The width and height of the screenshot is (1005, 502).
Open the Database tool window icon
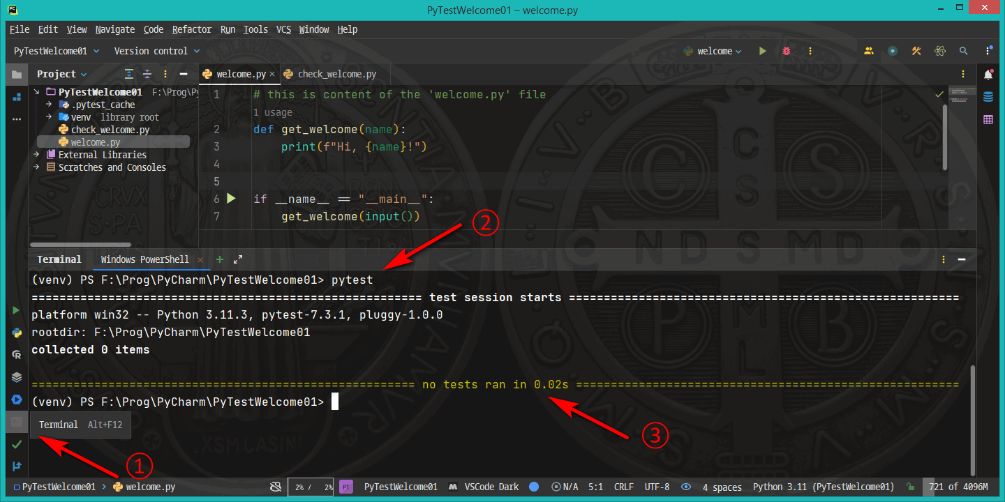click(x=988, y=97)
